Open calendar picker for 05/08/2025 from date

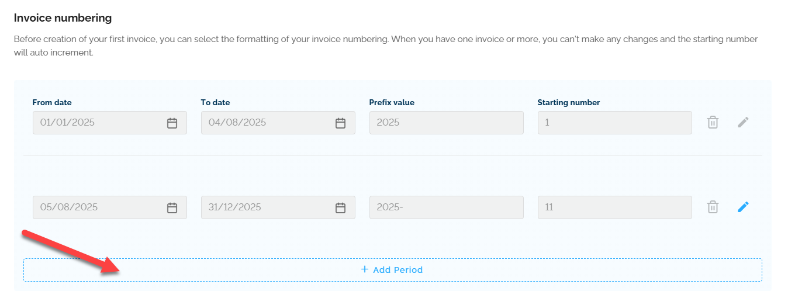172,207
